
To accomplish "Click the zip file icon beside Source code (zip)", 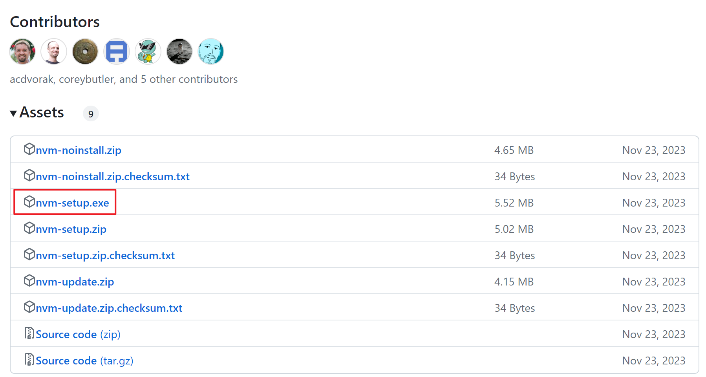I will pos(29,333).
